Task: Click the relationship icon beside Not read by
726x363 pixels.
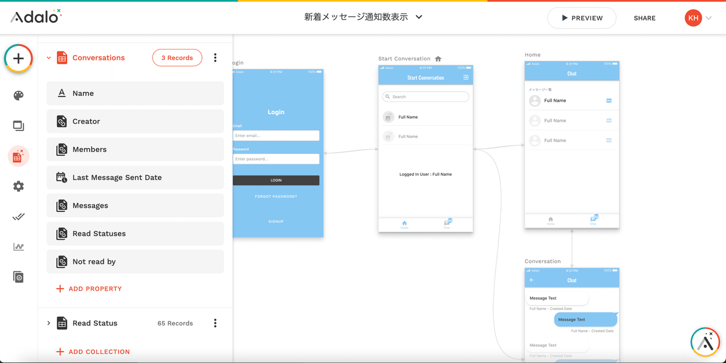Action: coord(62,262)
